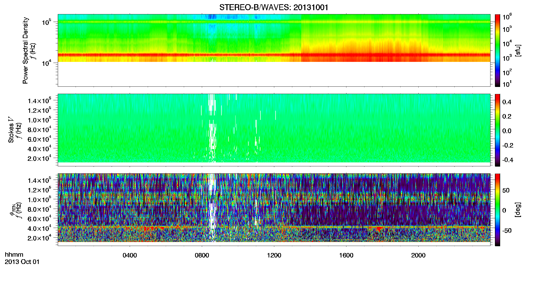Click the red 16 kHz band in the top spectrogram

coord(274,55)
